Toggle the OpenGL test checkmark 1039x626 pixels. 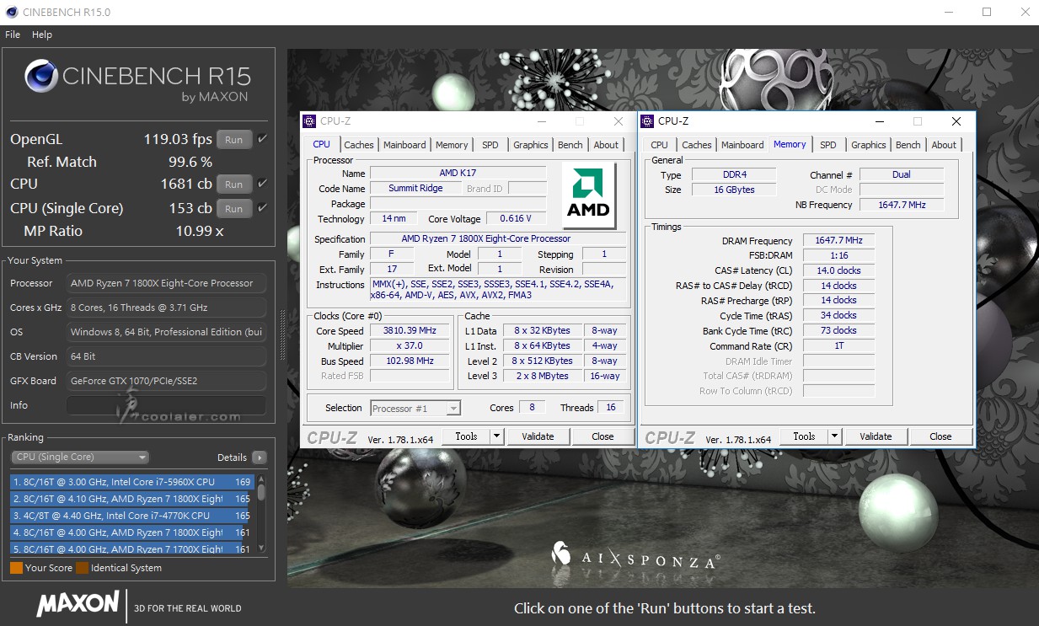(x=262, y=139)
